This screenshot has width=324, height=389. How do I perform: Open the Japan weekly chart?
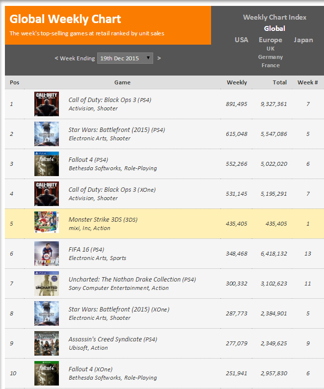pos(303,40)
